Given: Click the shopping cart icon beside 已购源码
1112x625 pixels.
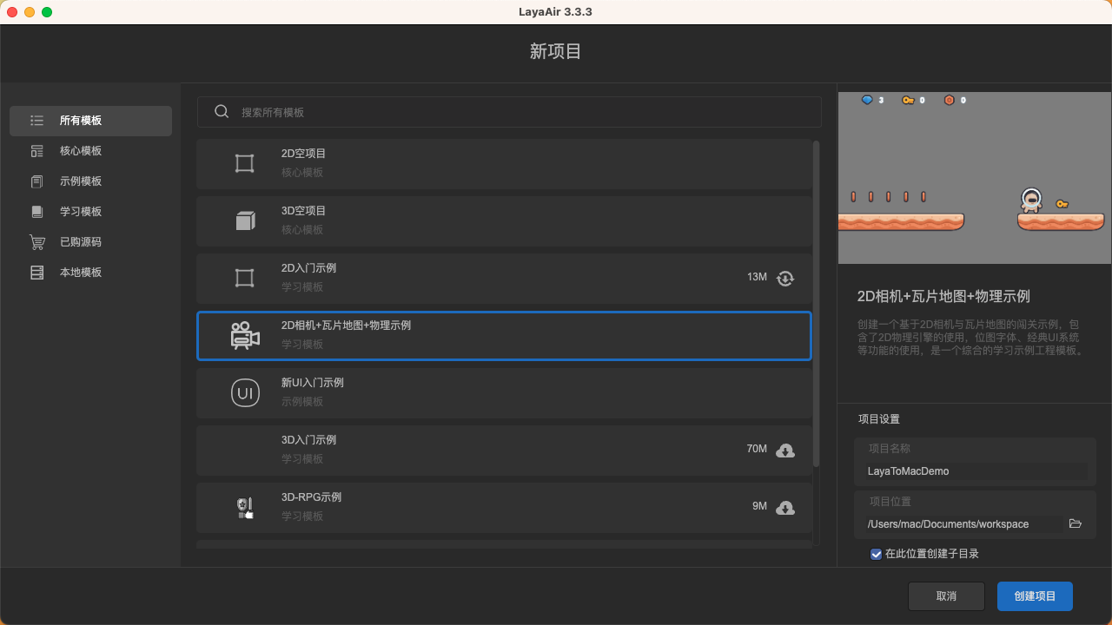Looking at the screenshot, I should (36, 242).
